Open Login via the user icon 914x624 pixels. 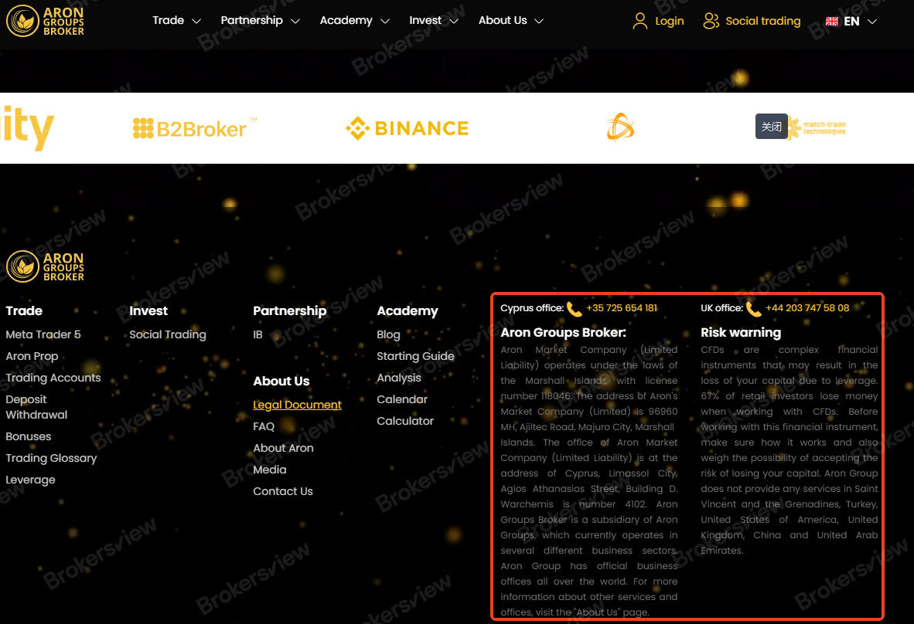tap(639, 21)
